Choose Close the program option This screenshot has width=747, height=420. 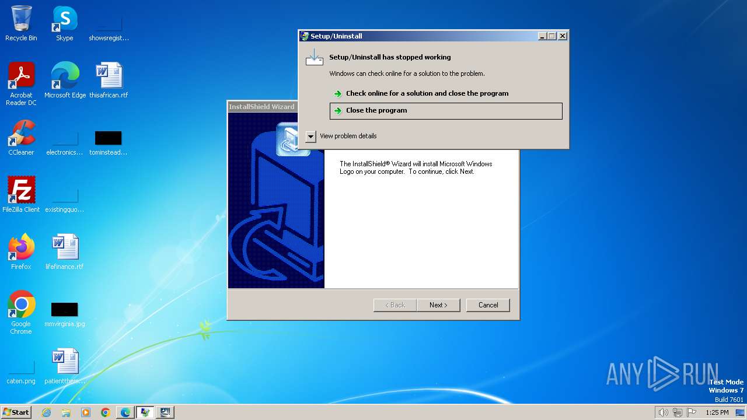coord(446,111)
